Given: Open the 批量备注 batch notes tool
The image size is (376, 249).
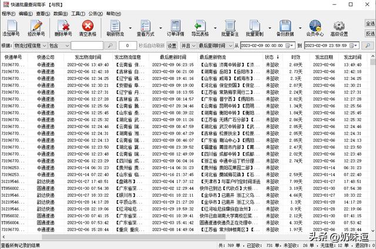Looking at the screenshot, I should point(230,28).
